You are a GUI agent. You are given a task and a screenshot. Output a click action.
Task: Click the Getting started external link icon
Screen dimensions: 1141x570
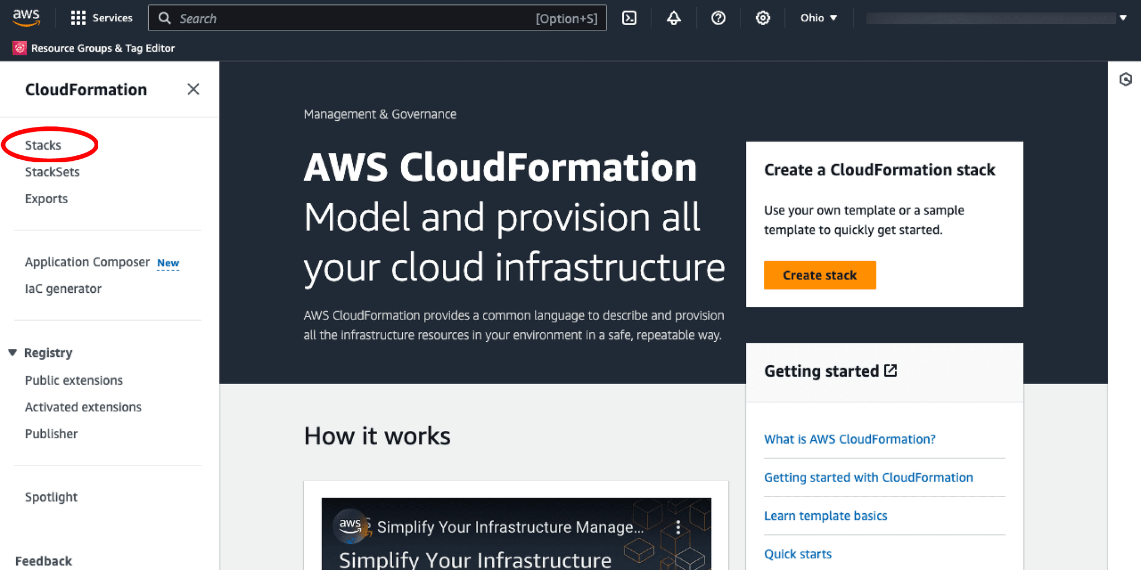click(x=891, y=370)
